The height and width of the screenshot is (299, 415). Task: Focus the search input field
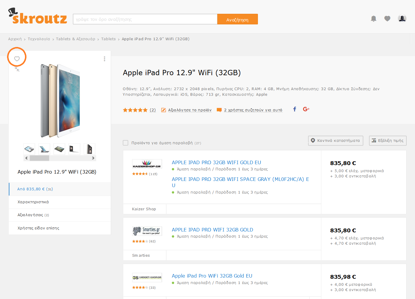pyautogui.click(x=145, y=19)
